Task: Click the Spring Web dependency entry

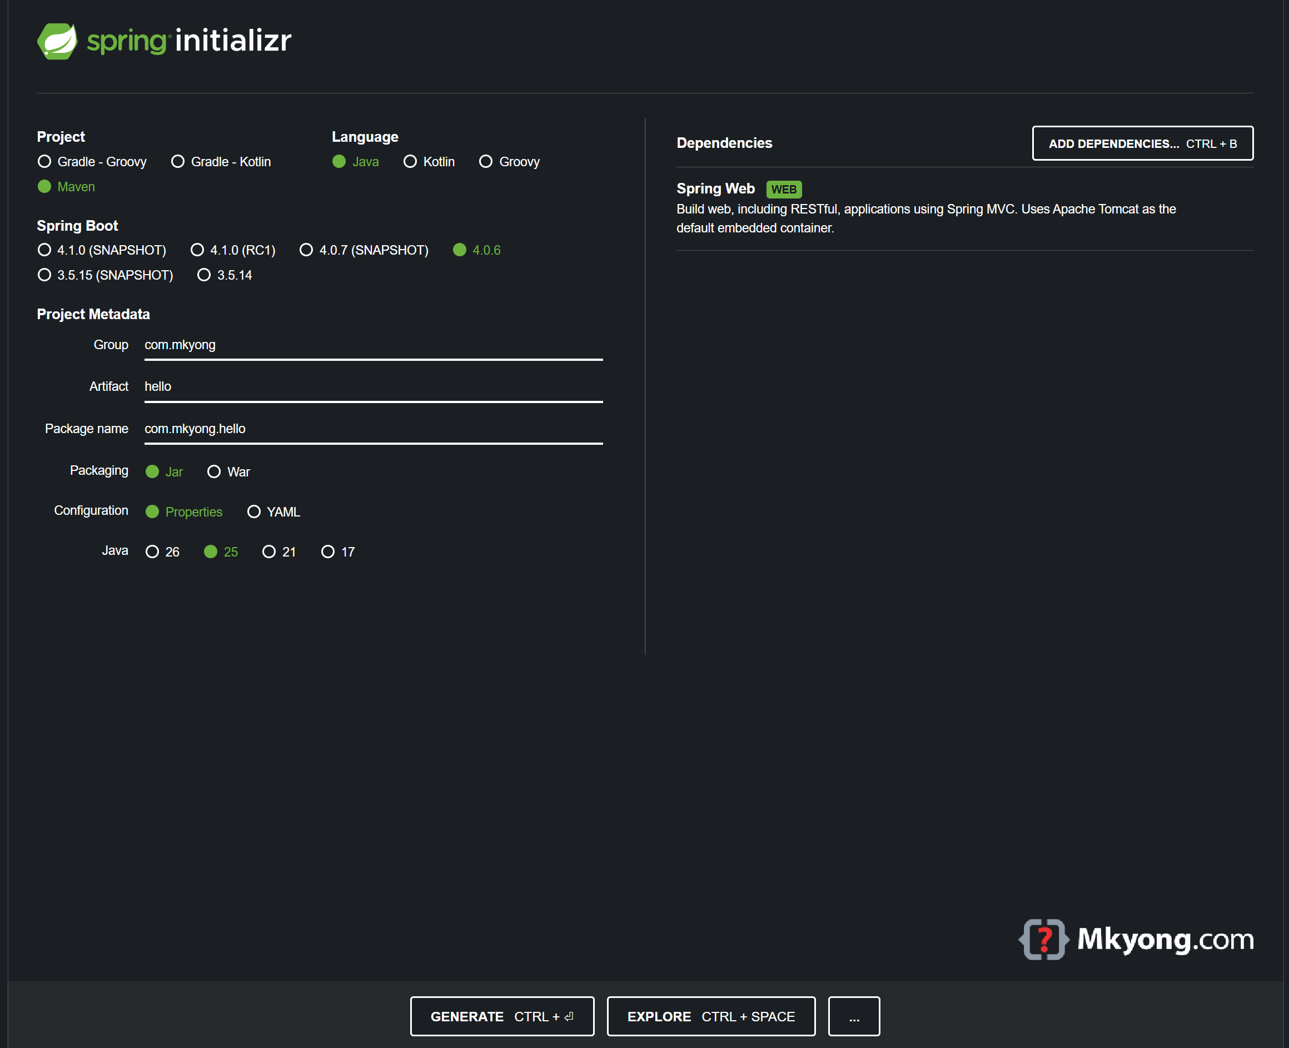Action: (x=964, y=208)
